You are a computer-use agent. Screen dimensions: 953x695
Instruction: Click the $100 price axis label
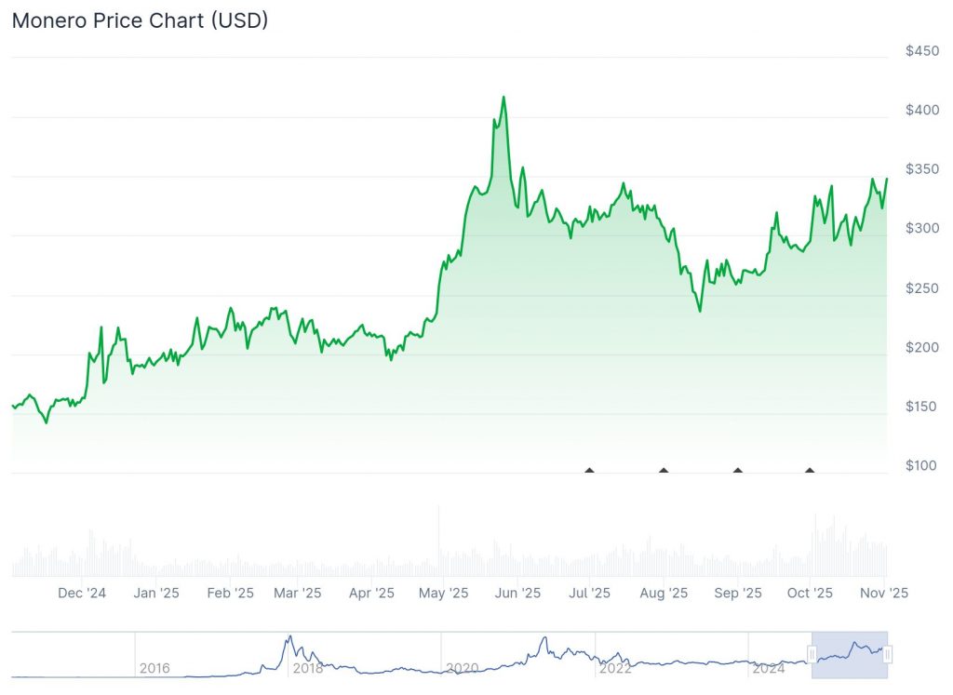tap(922, 465)
